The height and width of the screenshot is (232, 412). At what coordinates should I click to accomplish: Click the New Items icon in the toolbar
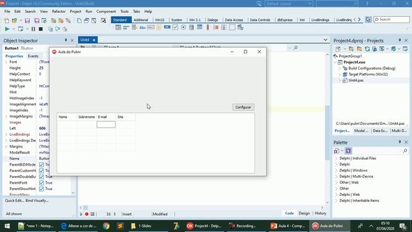point(6,21)
